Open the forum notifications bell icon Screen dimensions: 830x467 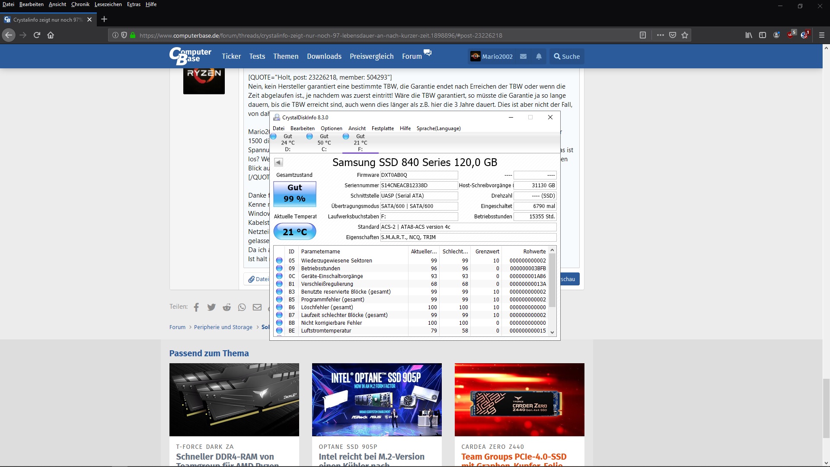tap(539, 57)
